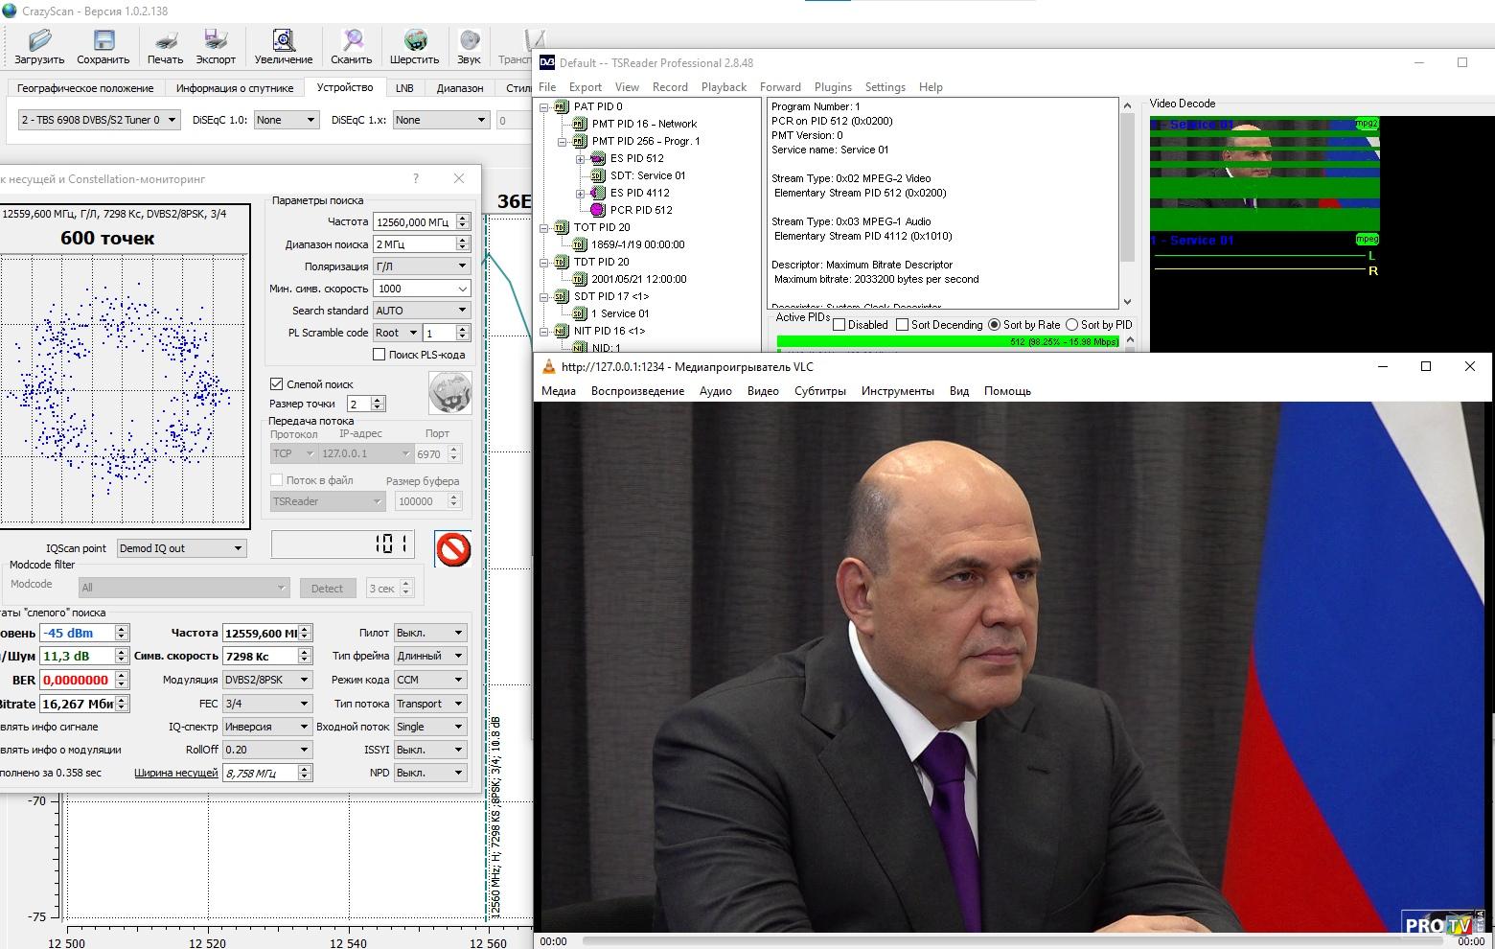This screenshot has width=1495, height=949.
Task: Switch to the LNB tab
Action: coord(404,88)
